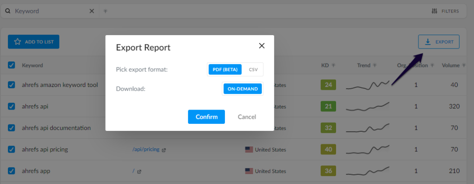Viewport: 474px width, 184px height.
Task: Sort by KD column header
Action: click(325, 65)
